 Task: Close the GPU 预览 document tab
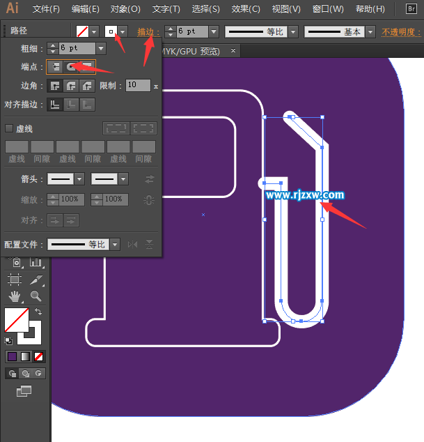click(x=233, y=50)
